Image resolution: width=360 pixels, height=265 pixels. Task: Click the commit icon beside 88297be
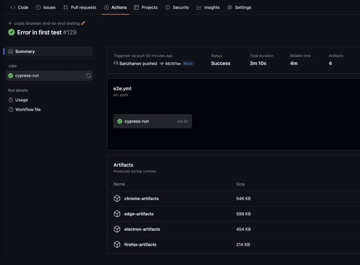(162, 64)
